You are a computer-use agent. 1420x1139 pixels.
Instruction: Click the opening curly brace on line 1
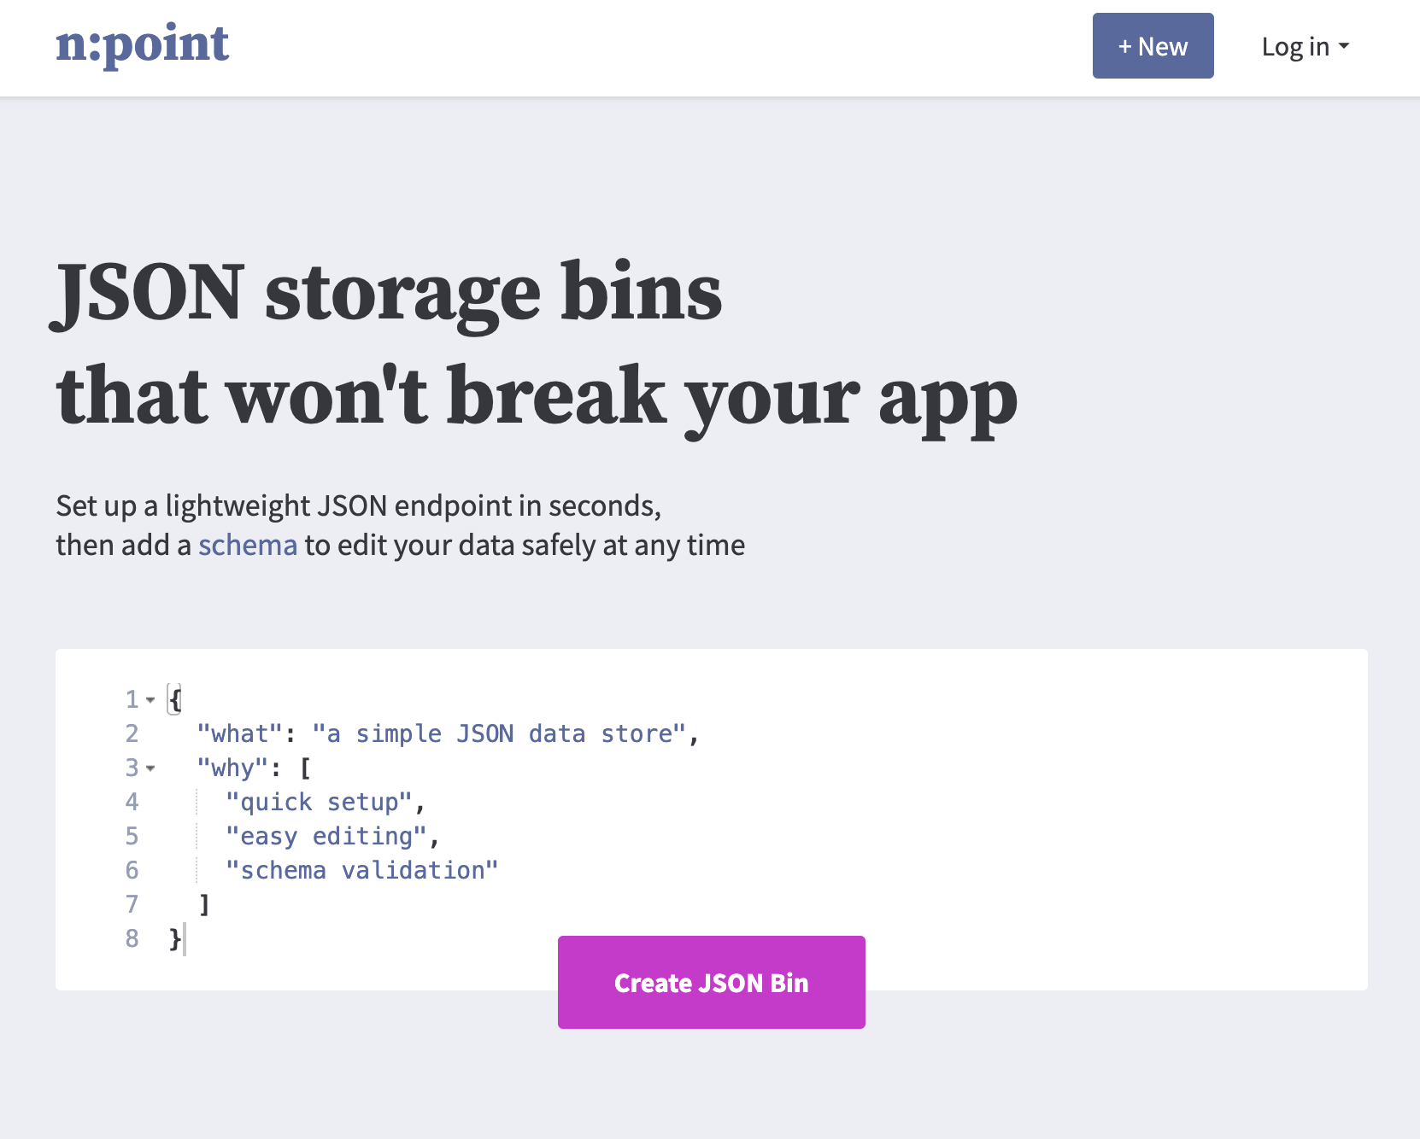click(x=175, y=700)
